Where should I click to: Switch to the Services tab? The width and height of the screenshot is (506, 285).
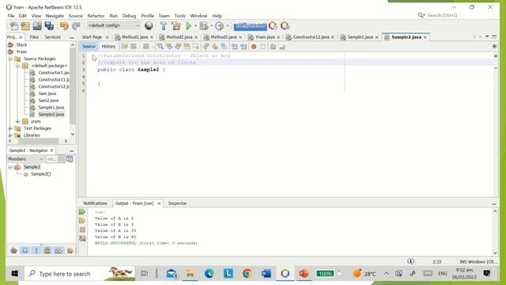click(x=53, y=37)
